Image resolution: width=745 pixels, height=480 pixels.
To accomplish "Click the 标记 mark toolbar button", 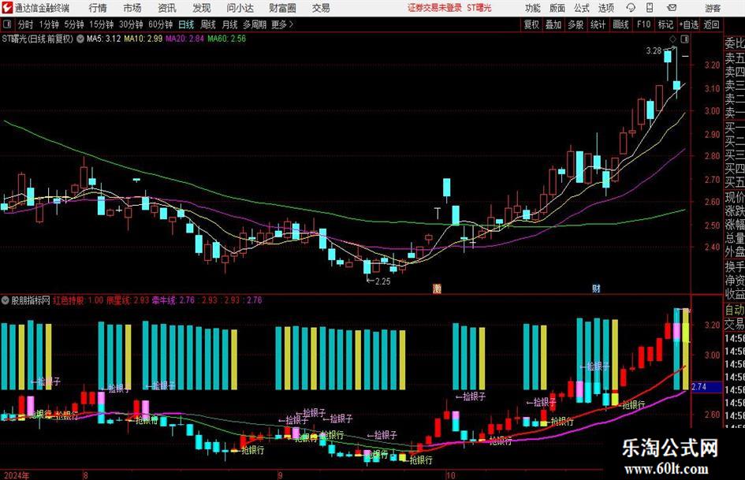I will tap(665, 24).
